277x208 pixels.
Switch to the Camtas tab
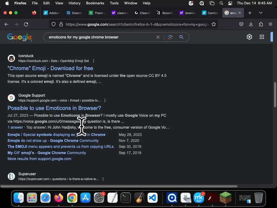click(x=210, y=13)
